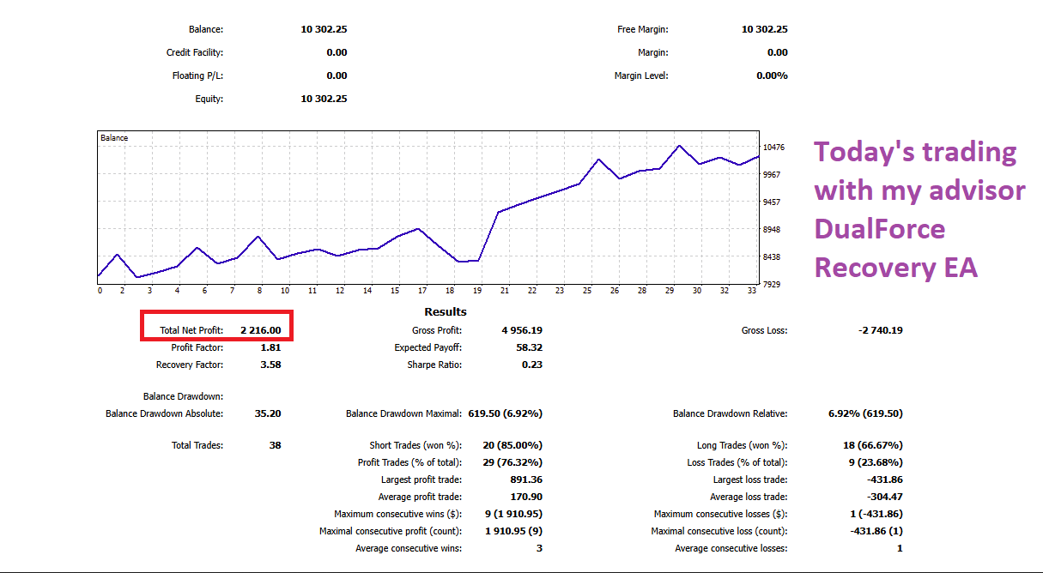Click Largest profit trade value 891.36

[526, 480]
